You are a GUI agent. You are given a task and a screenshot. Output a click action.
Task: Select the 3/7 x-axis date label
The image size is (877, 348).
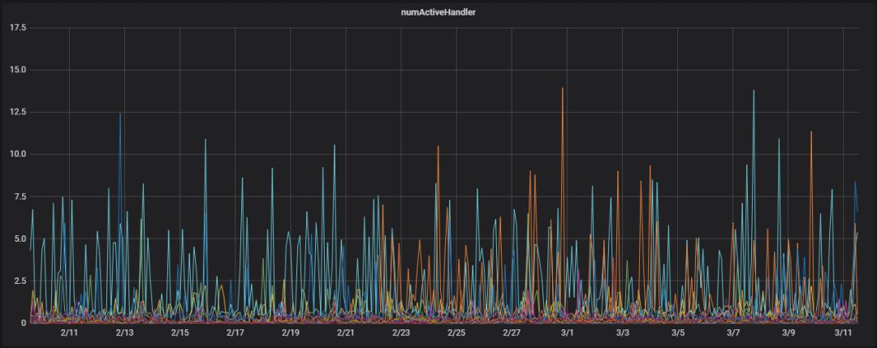[x=733, y=333]
